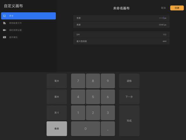Choose 英寸 as the unit
186x140 pixels.
click(x=57, y=113)
